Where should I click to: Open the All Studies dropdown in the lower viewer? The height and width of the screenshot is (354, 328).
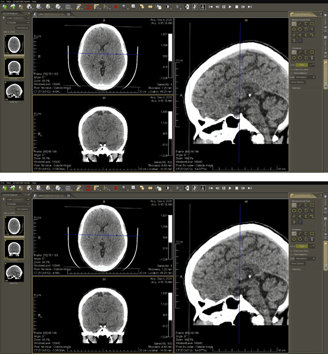coord(17,204)
